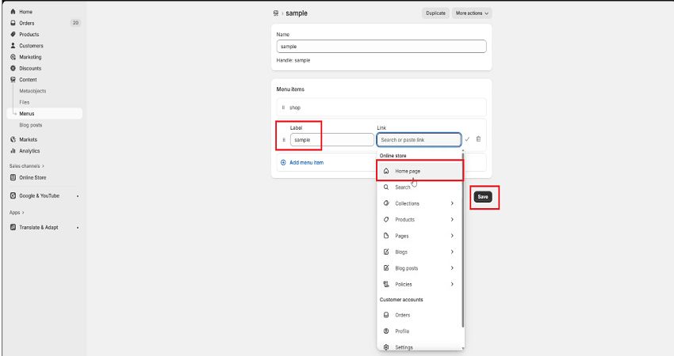674x356 pixels.
Task: Open Blog posts in the sidebar
Action: 30,125
